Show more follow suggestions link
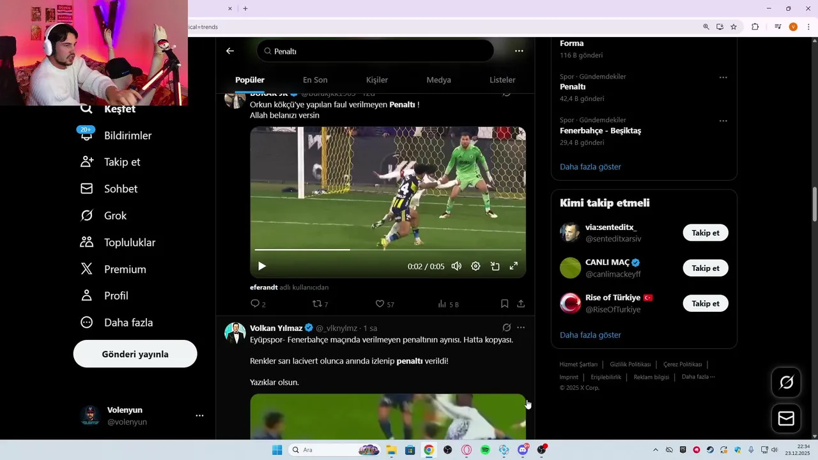Viewport: 818px width, 460px height. (x=590, y=335)
